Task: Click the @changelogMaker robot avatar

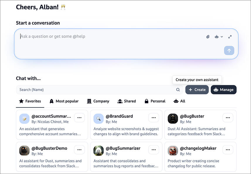Action: tap(173, 151)
